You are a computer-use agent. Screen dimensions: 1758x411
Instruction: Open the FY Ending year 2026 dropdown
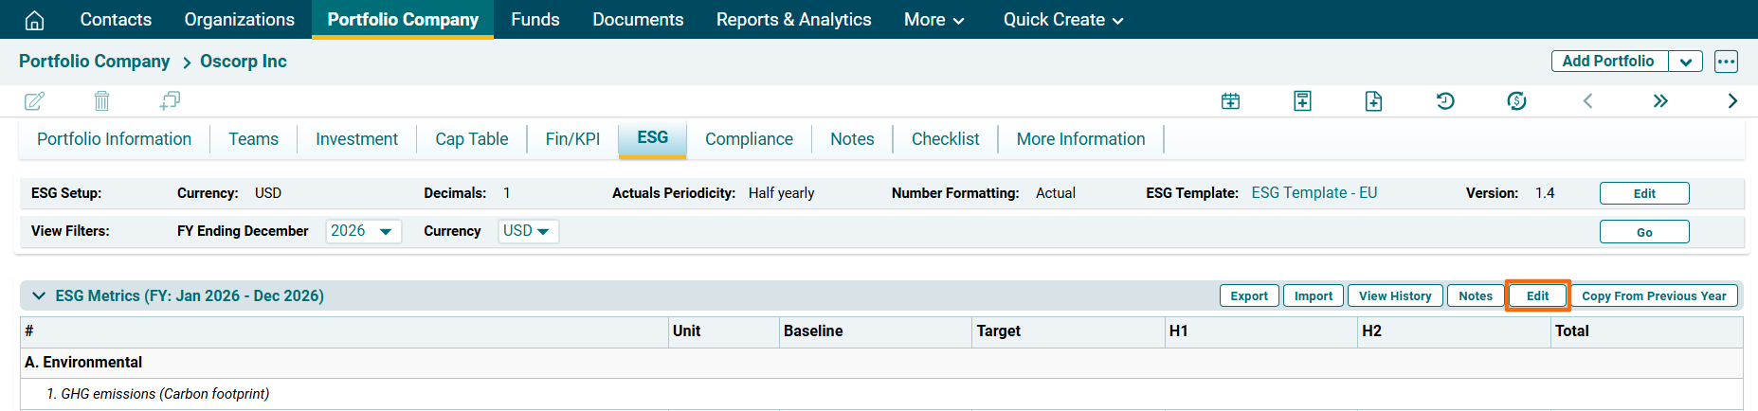tap(363, 231)
